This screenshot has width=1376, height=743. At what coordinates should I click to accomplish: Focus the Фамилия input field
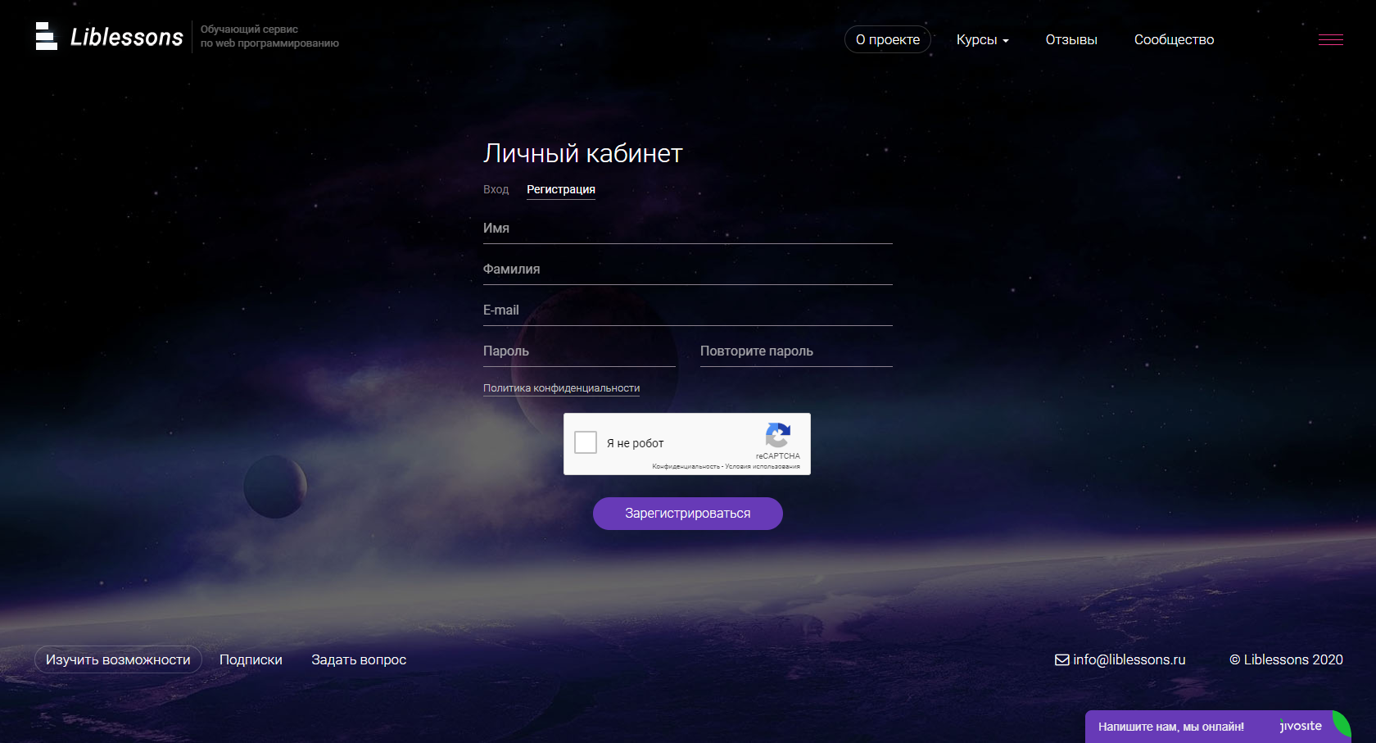click(x=688, y=270)
